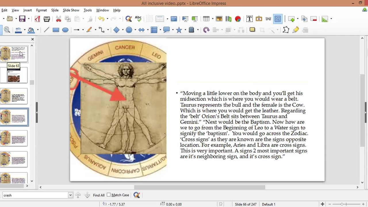
Task: Toggle the Display Grid dotted icon
Action: point(149,19)
